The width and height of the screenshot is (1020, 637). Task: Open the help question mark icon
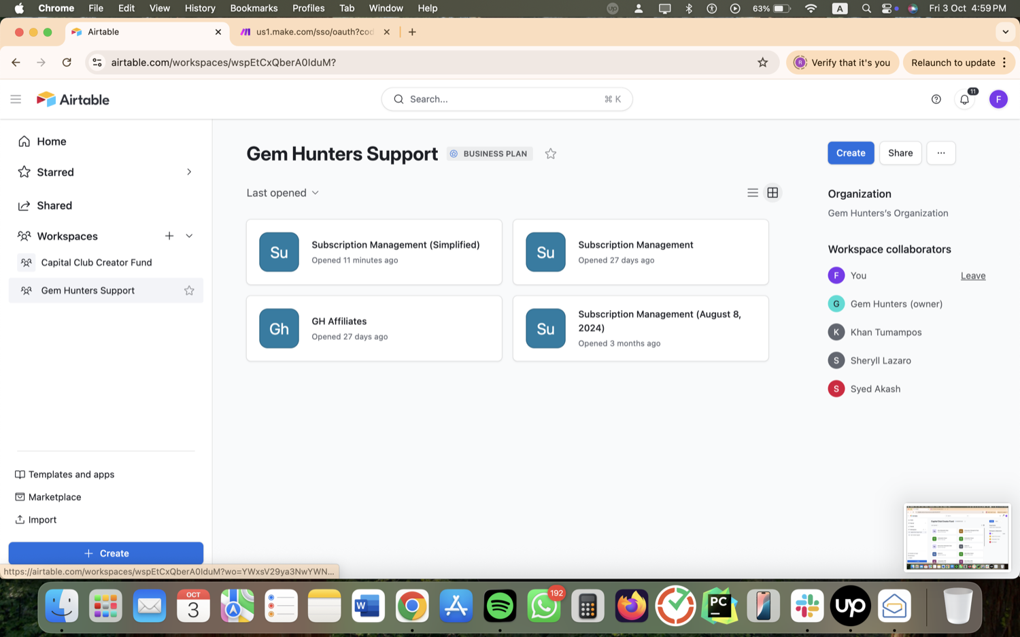coord(936,99)
